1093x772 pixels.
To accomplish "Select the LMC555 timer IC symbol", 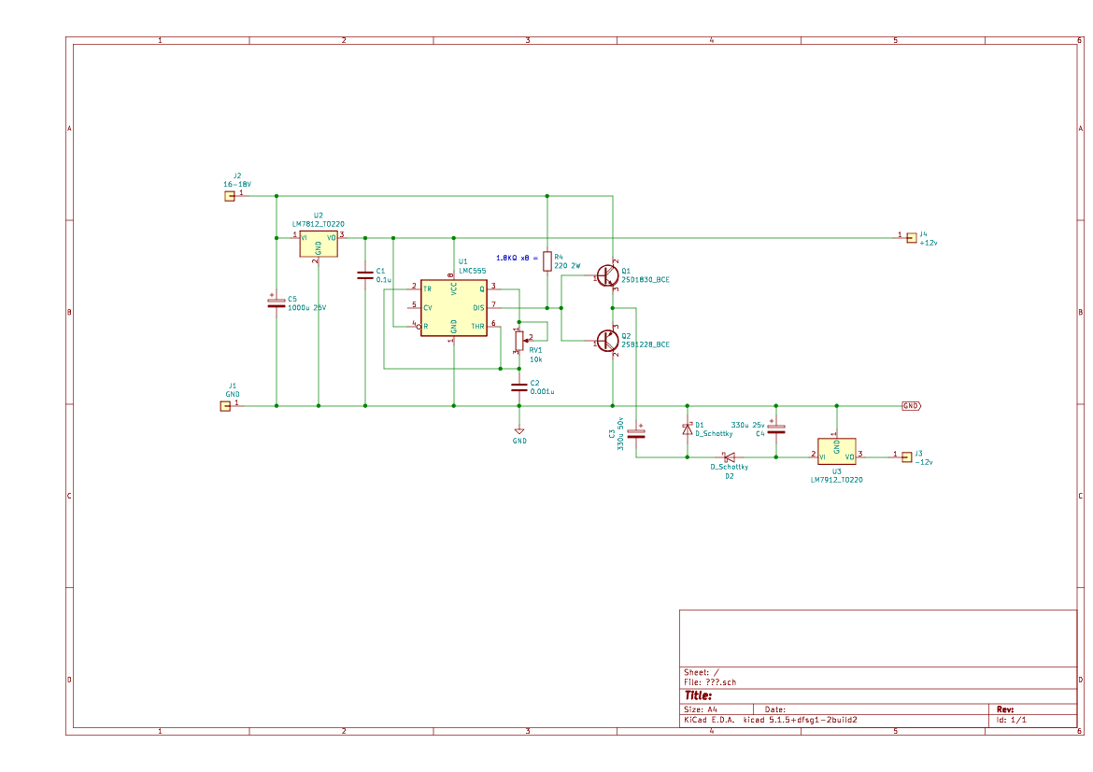I will [454, 308].
